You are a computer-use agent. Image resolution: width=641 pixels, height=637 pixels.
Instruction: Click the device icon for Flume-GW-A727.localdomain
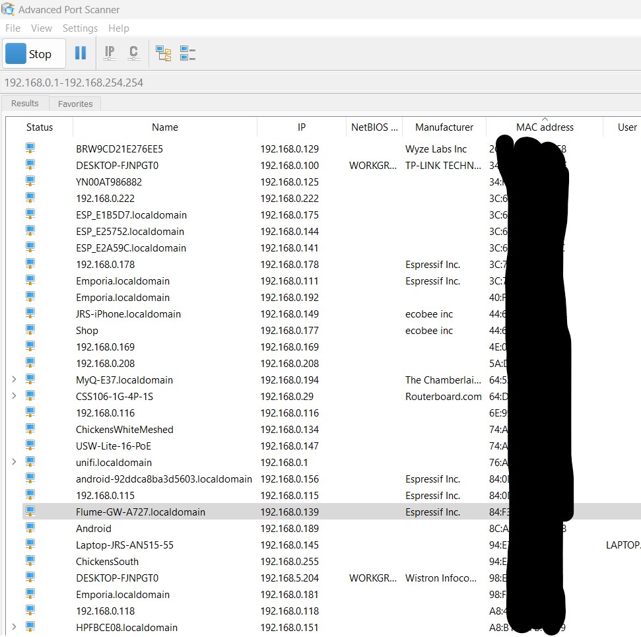30,511
